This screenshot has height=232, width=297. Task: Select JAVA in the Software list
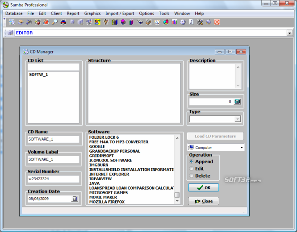click(x=94, y=183)
